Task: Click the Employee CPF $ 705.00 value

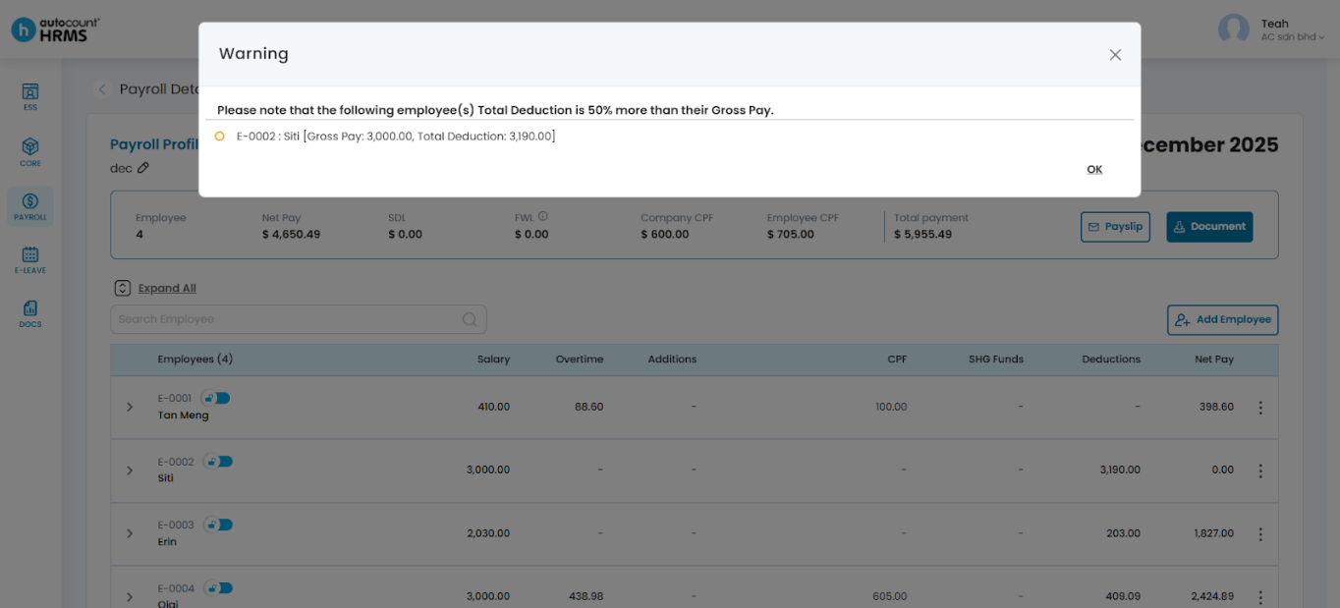Action: click(x=791, y=235)
